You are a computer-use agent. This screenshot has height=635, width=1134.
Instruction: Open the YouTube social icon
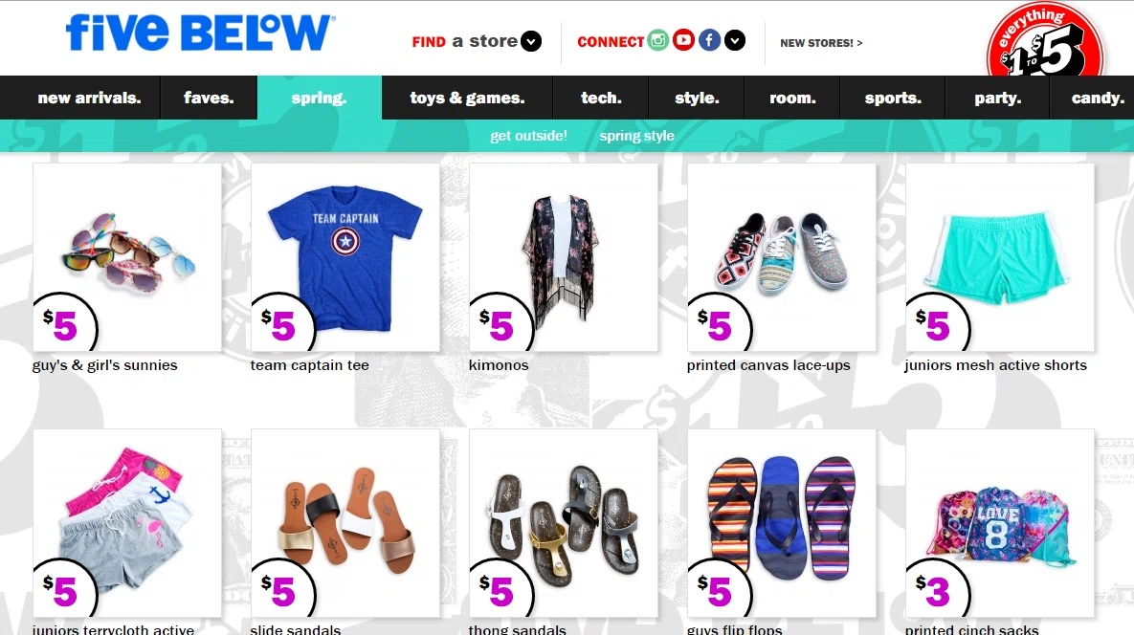point(683,40)
